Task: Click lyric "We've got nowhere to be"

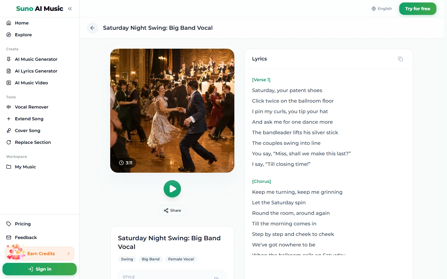Action: (x=284, y=245)
